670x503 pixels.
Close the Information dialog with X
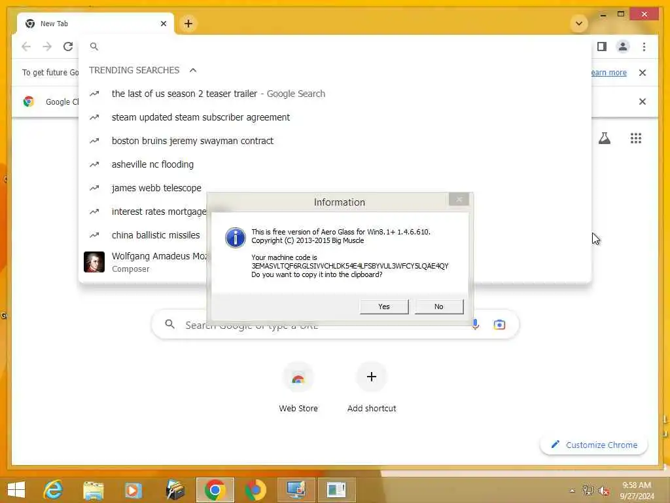click(x=459, y=199)
